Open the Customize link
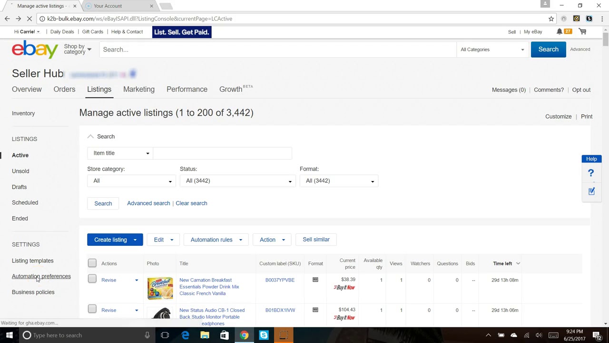Screen dimensions: 609x343 [x=558, y=117]
